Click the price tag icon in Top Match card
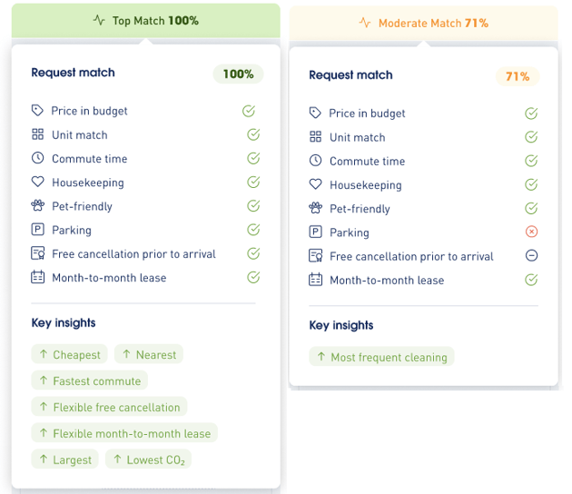The width and height of the screenshot is (572, 494). 37,111
